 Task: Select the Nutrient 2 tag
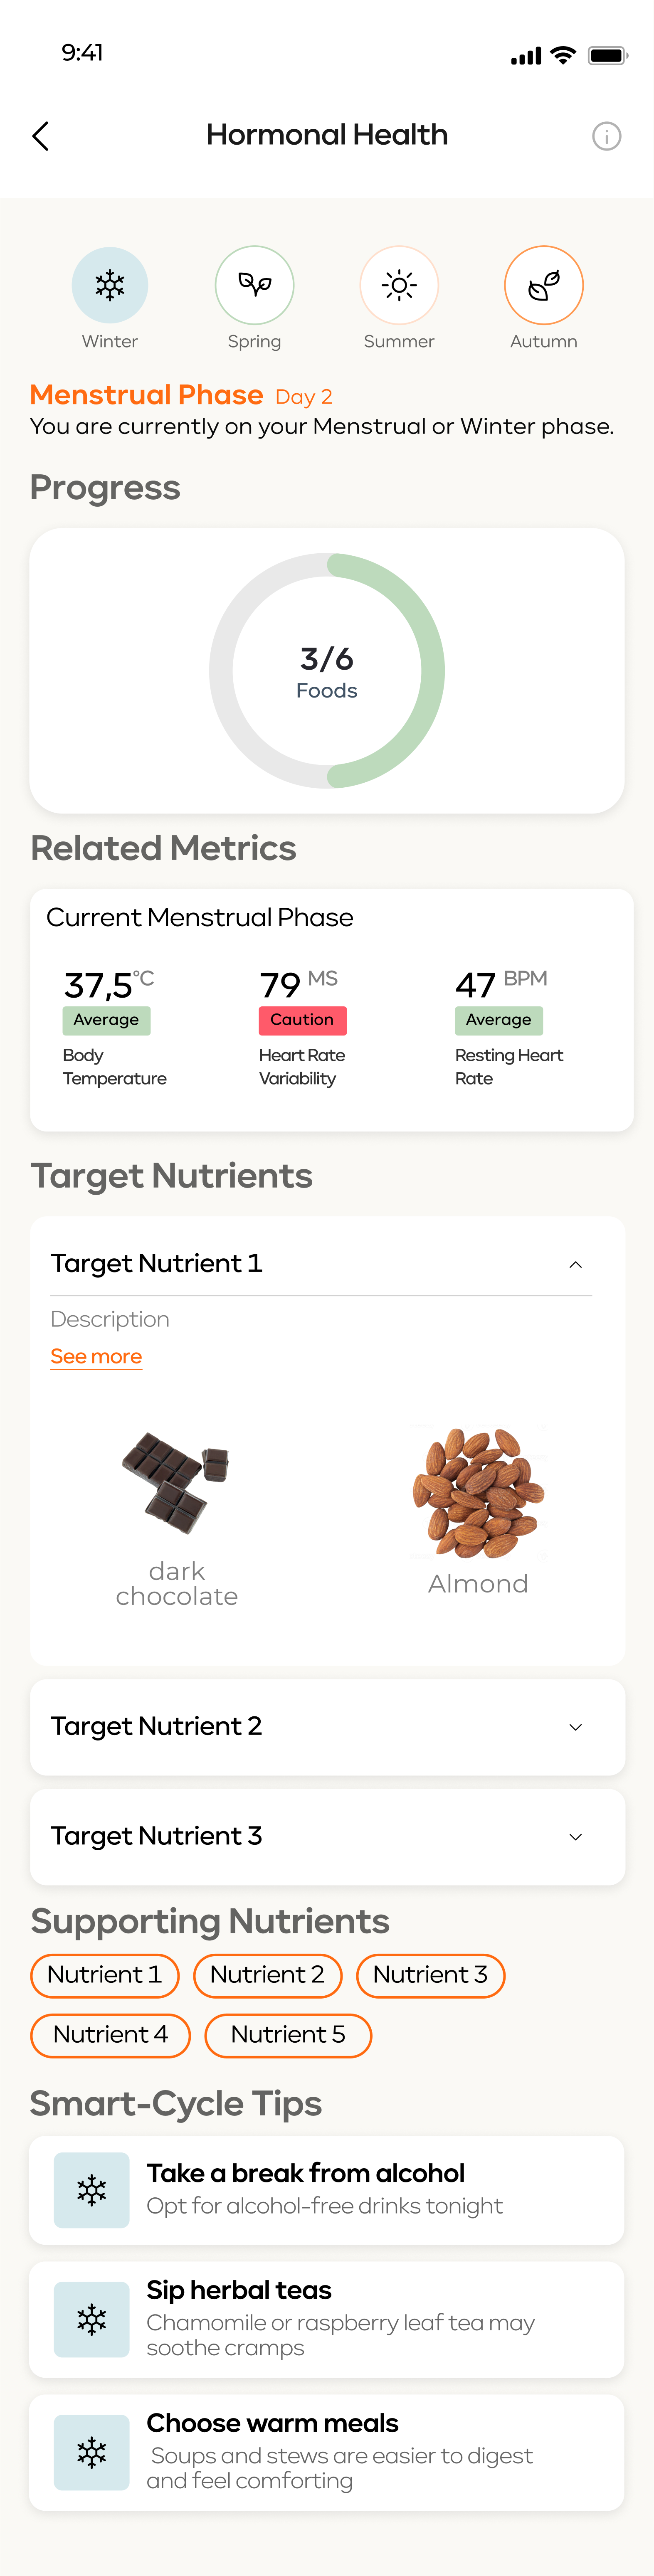268,1975
